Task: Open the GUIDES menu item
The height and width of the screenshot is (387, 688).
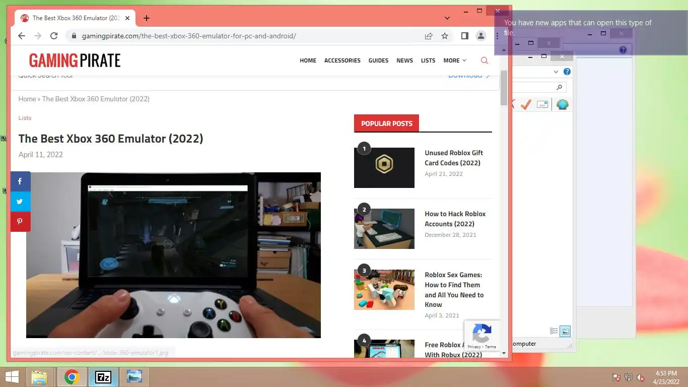Action: click(x=378, y=60)
